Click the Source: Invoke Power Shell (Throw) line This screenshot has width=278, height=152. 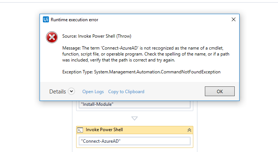pyautogui.click(x=97, y=36)
